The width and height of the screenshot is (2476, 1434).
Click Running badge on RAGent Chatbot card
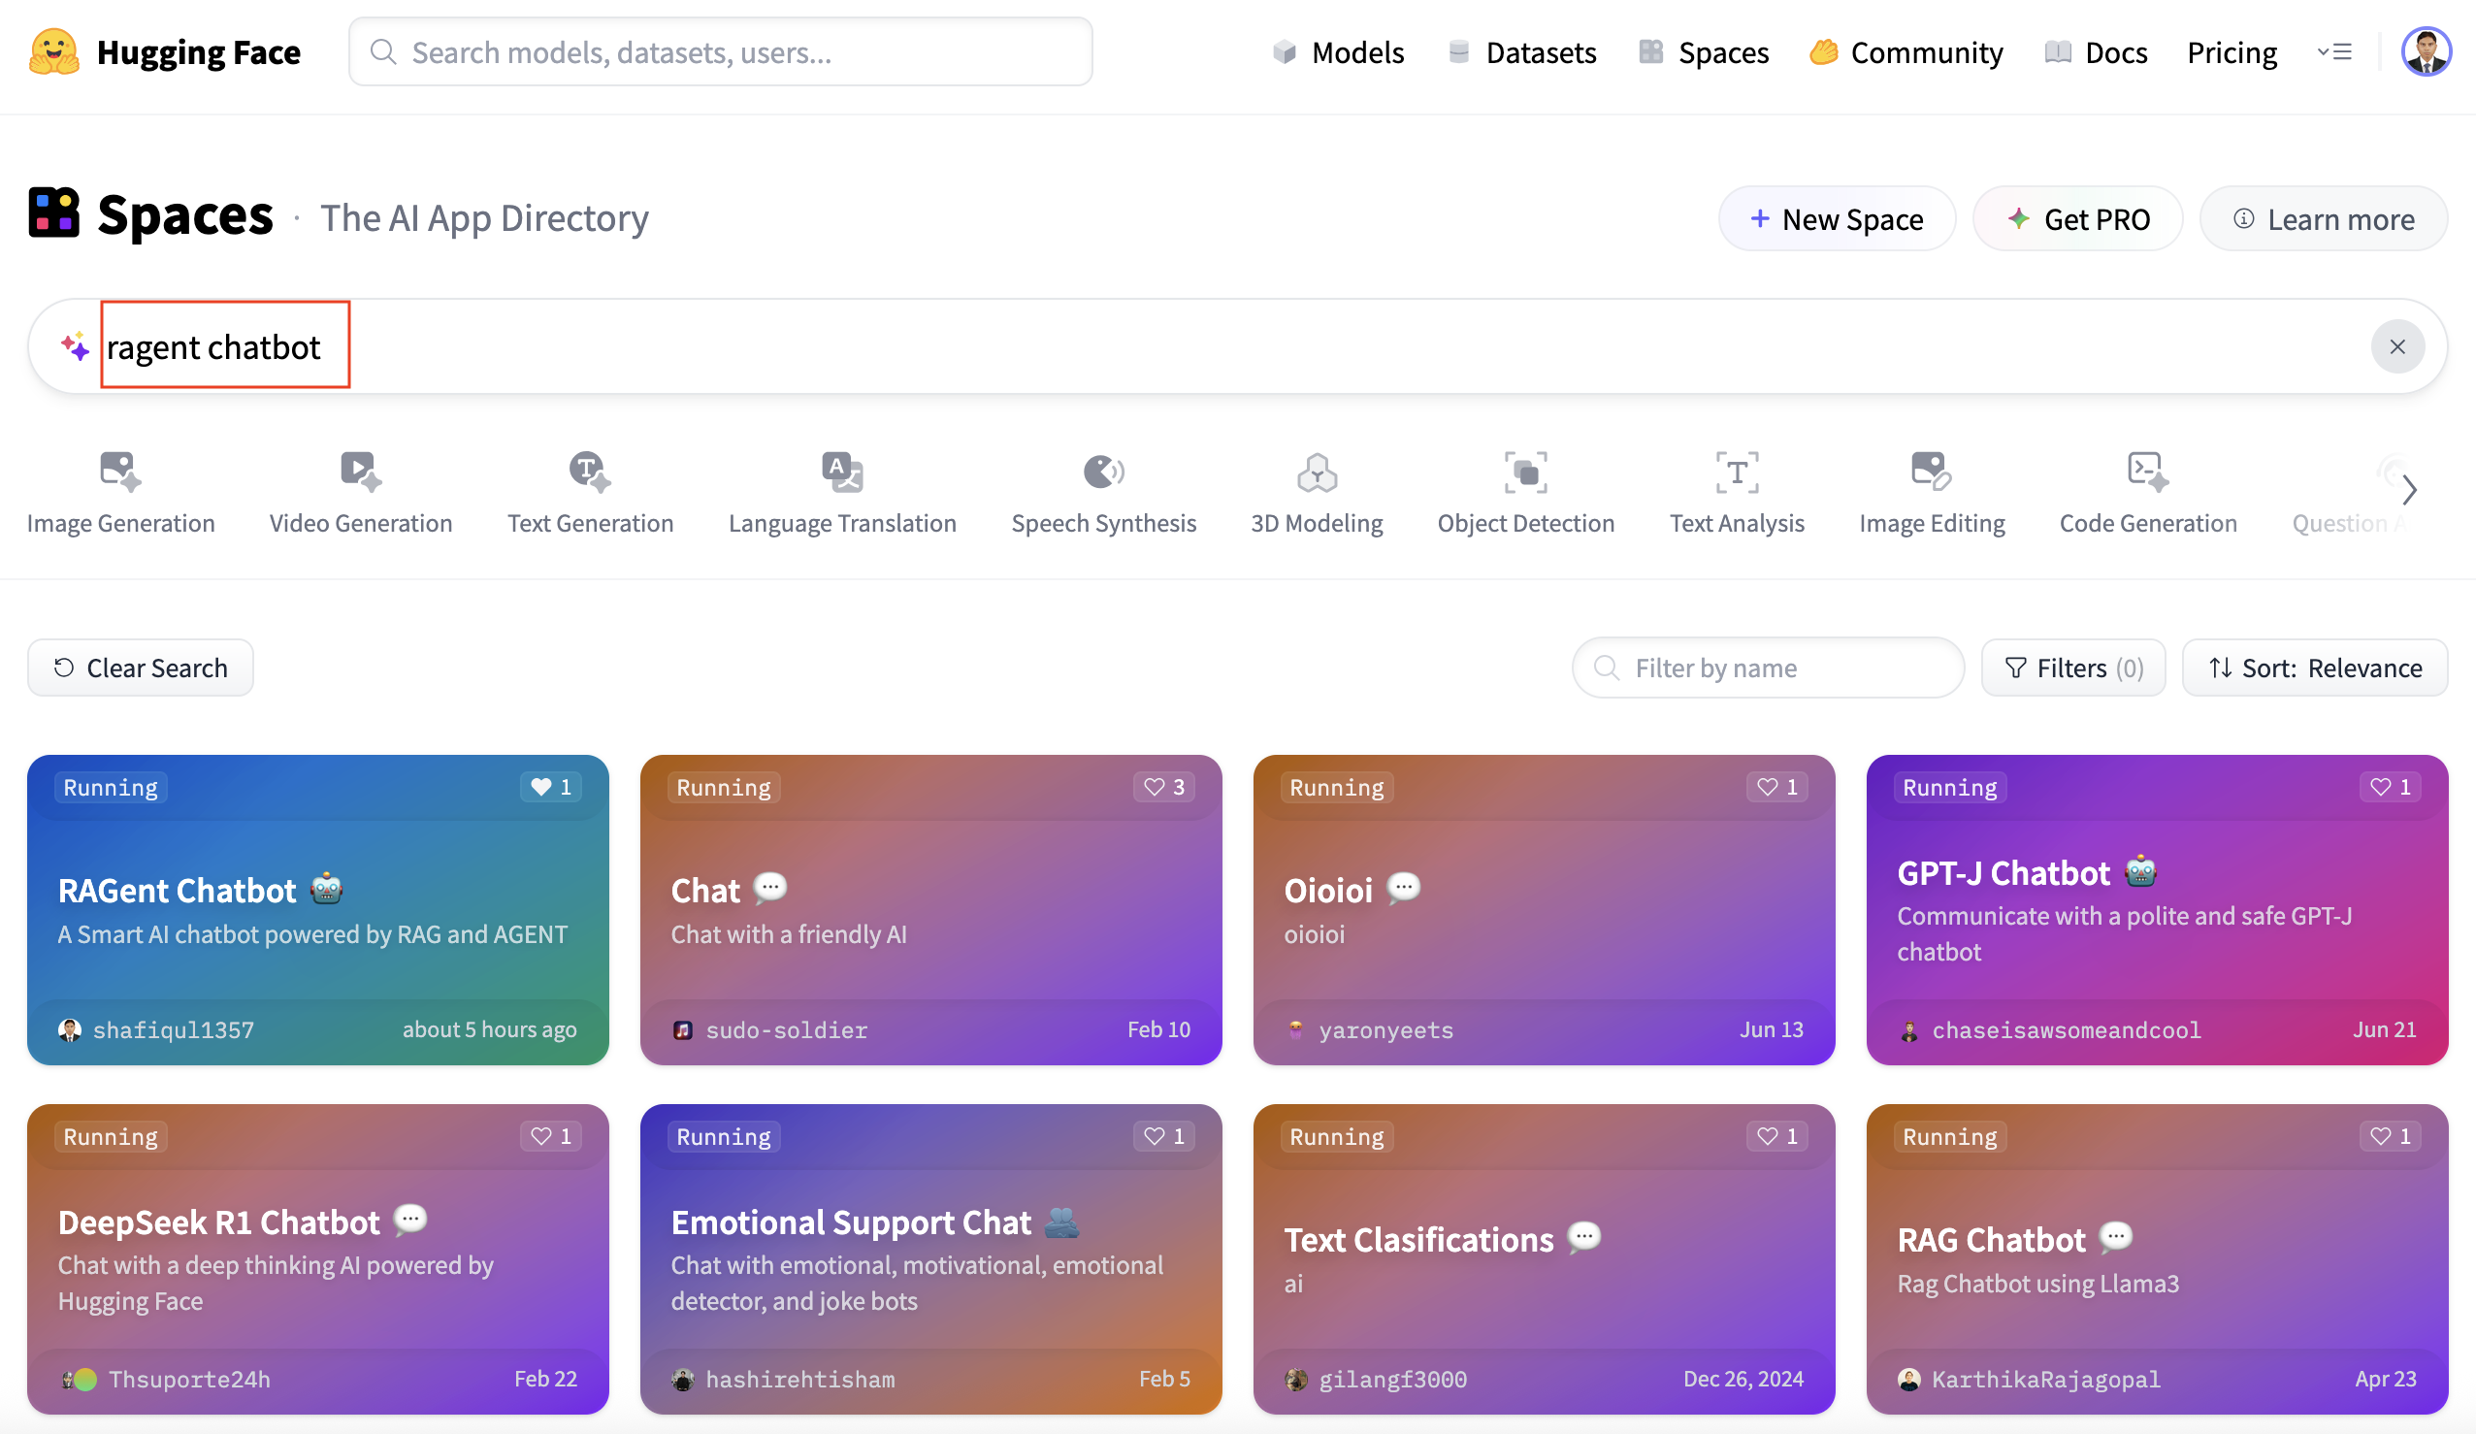pyautogui.click(x=110, y=787)
